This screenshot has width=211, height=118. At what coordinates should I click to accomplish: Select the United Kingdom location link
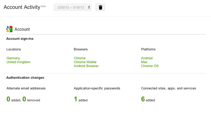pyautogui.click(x=18, y=62)
